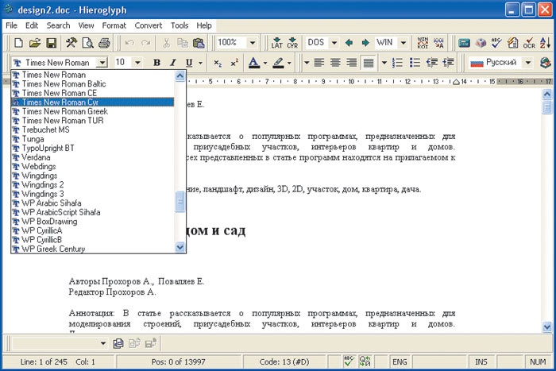Screen dimensions: 556x371
Task: Open a file with the folder icon
Action: point(34,43)
